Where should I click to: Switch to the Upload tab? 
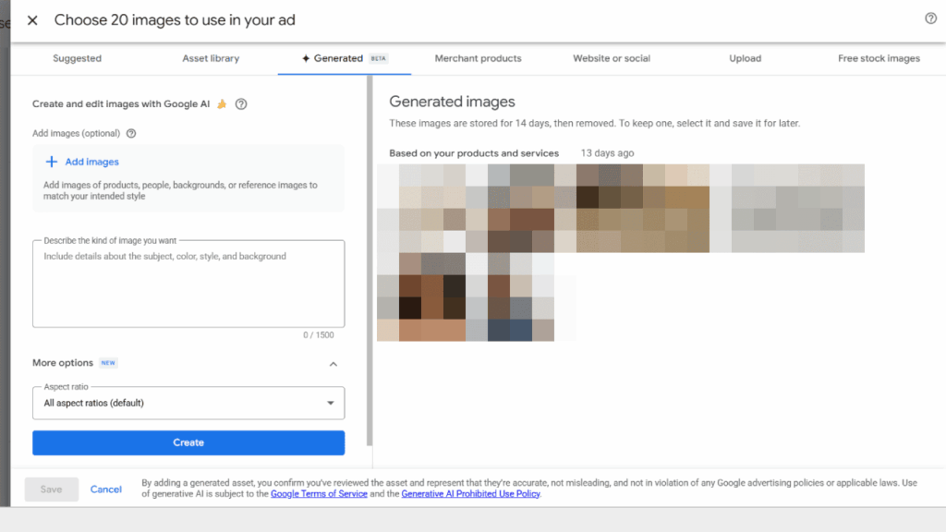click(x=745, y=57)
